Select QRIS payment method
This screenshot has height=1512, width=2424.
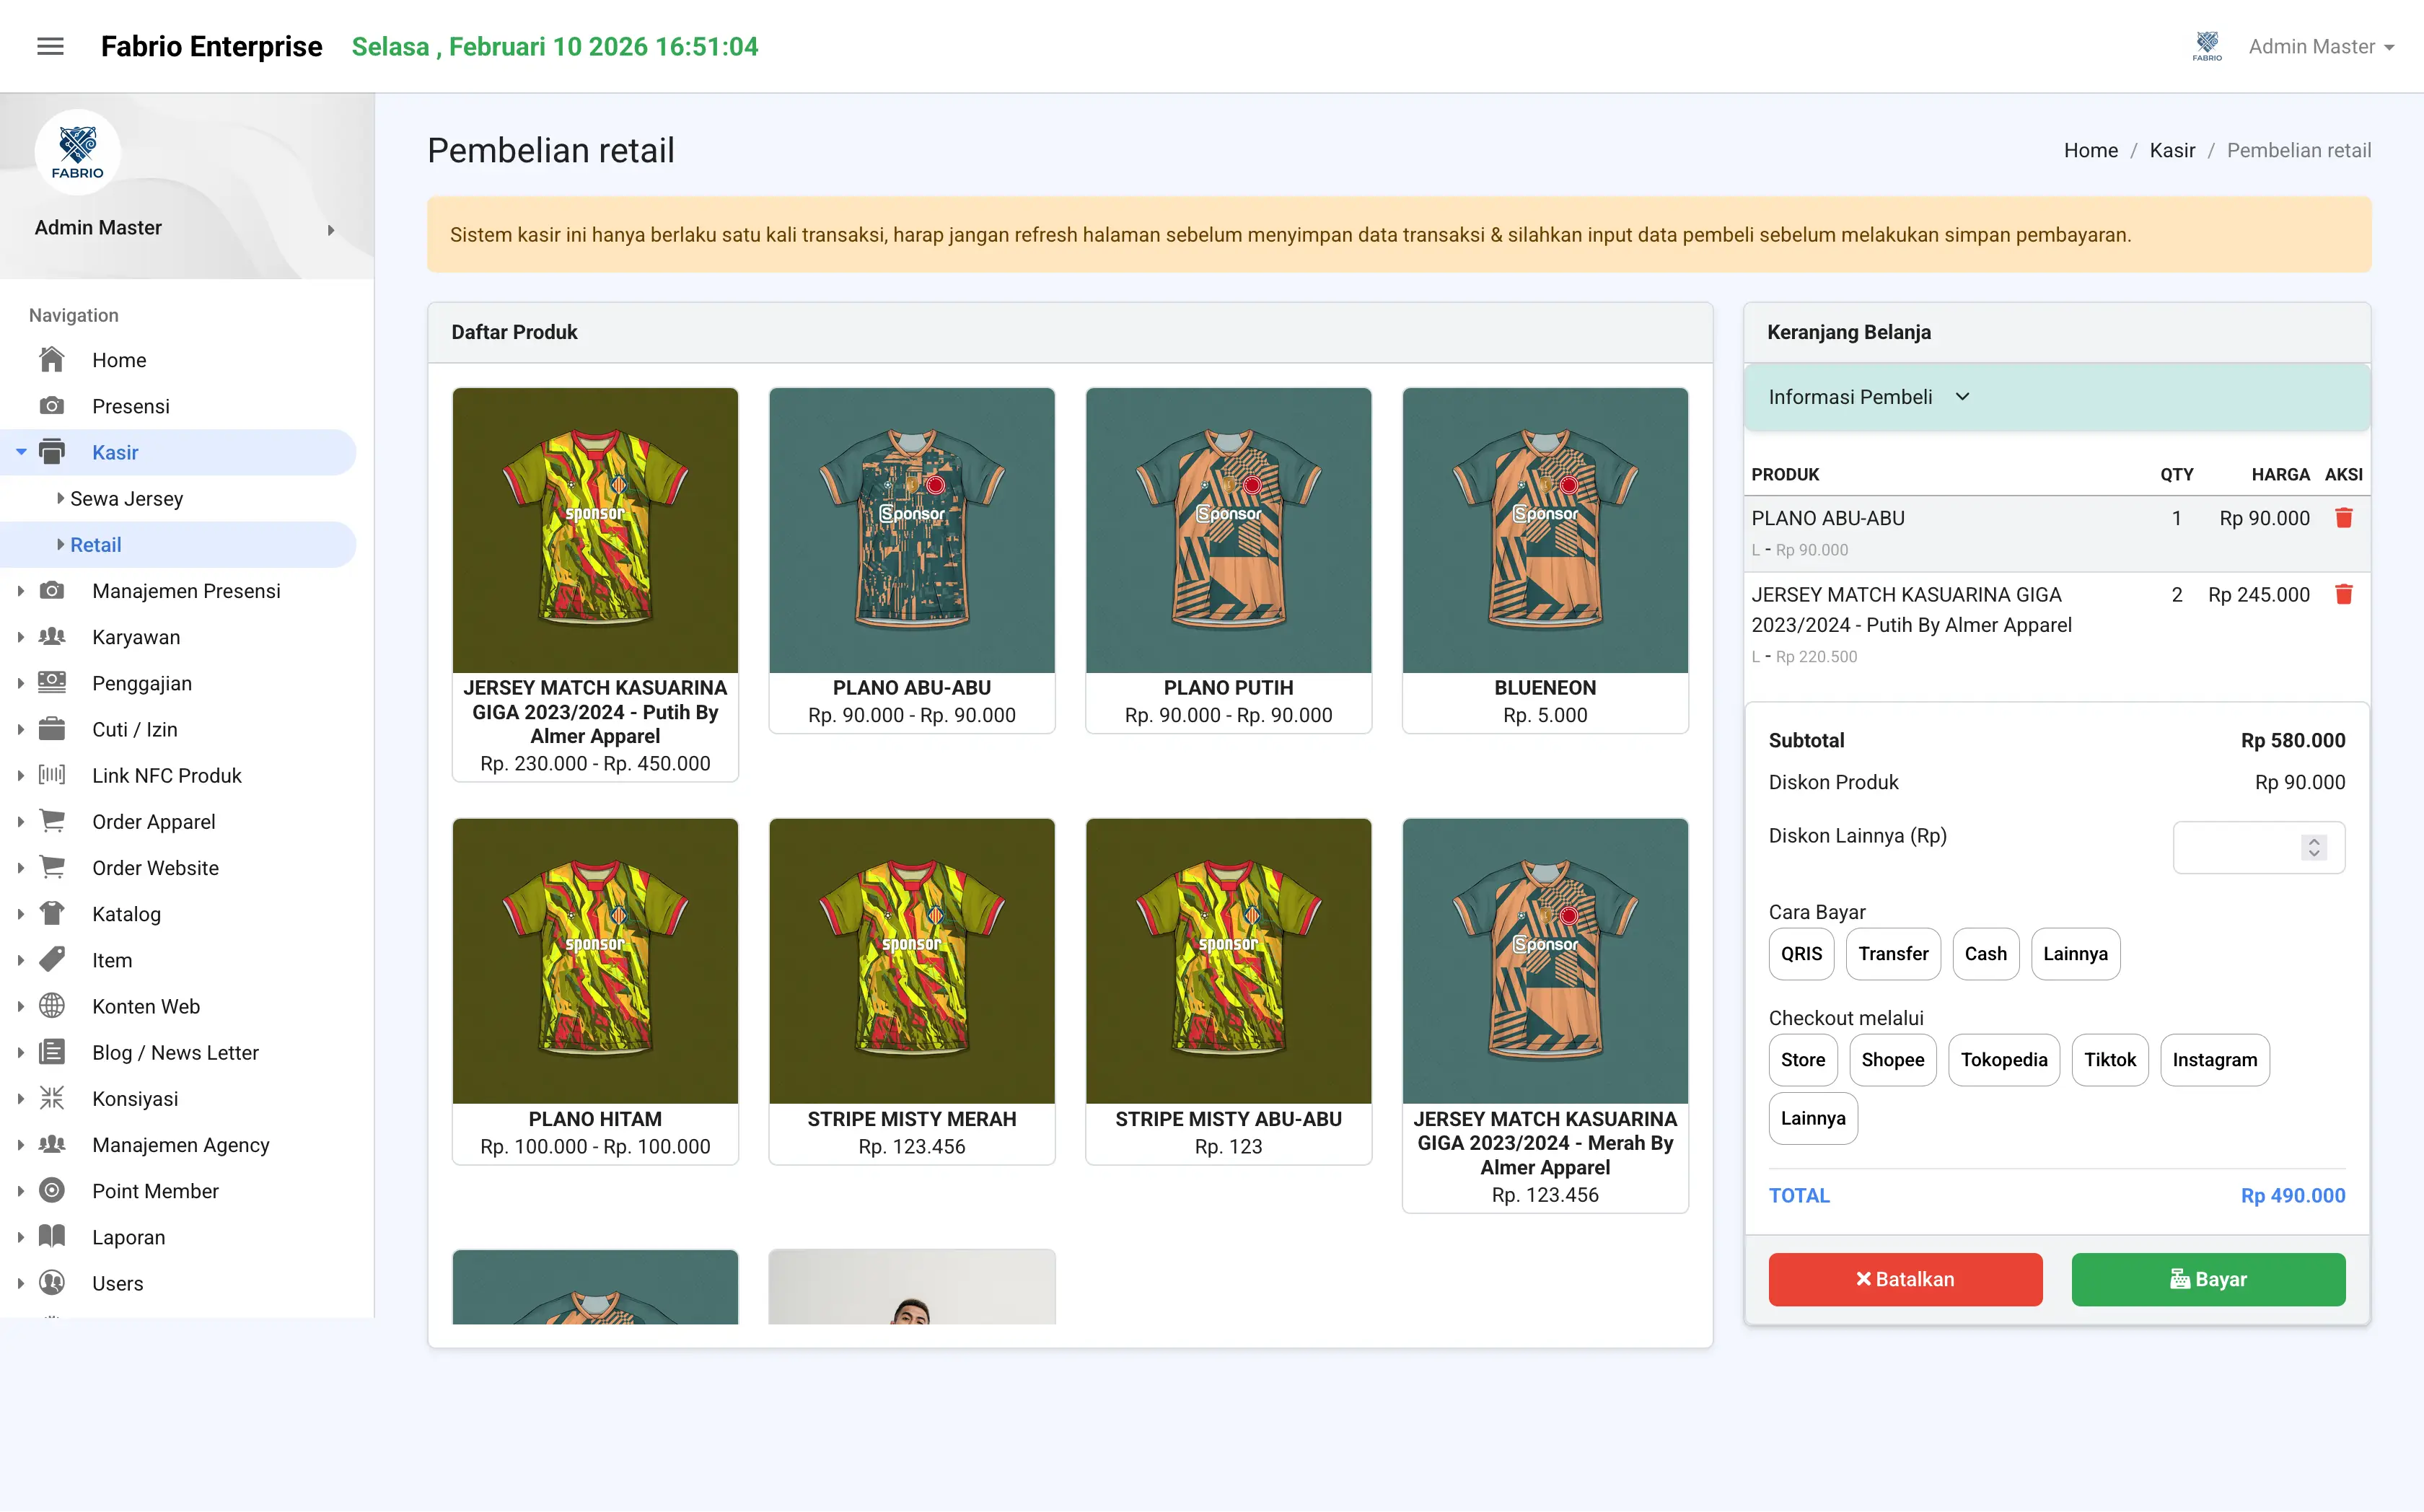[x=1801, y=953]
